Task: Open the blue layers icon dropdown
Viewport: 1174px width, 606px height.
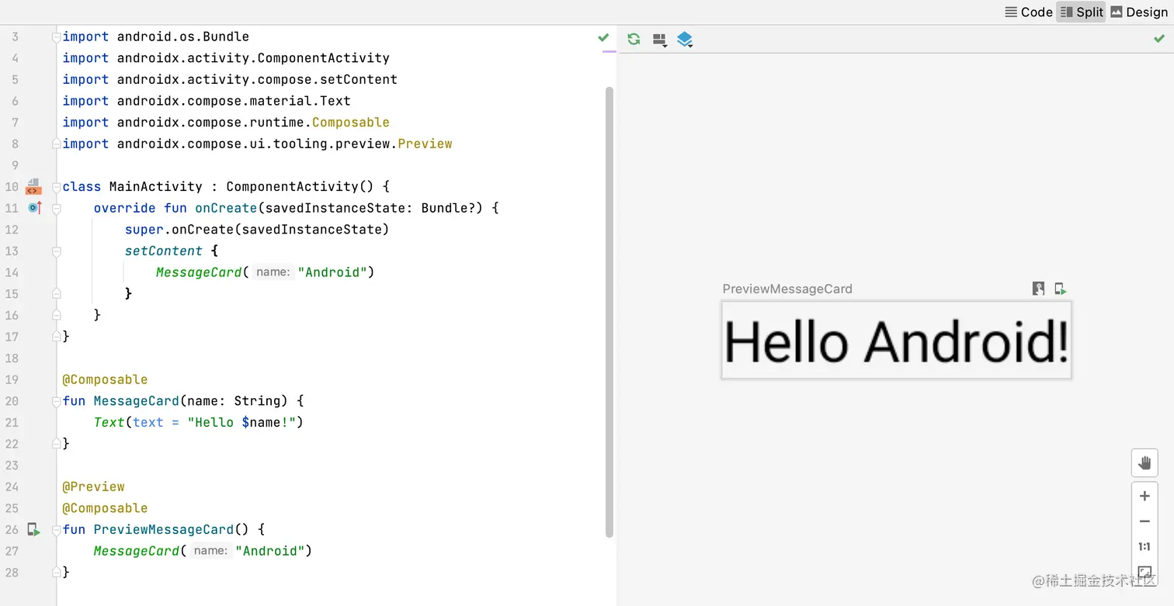Action: 685,40
